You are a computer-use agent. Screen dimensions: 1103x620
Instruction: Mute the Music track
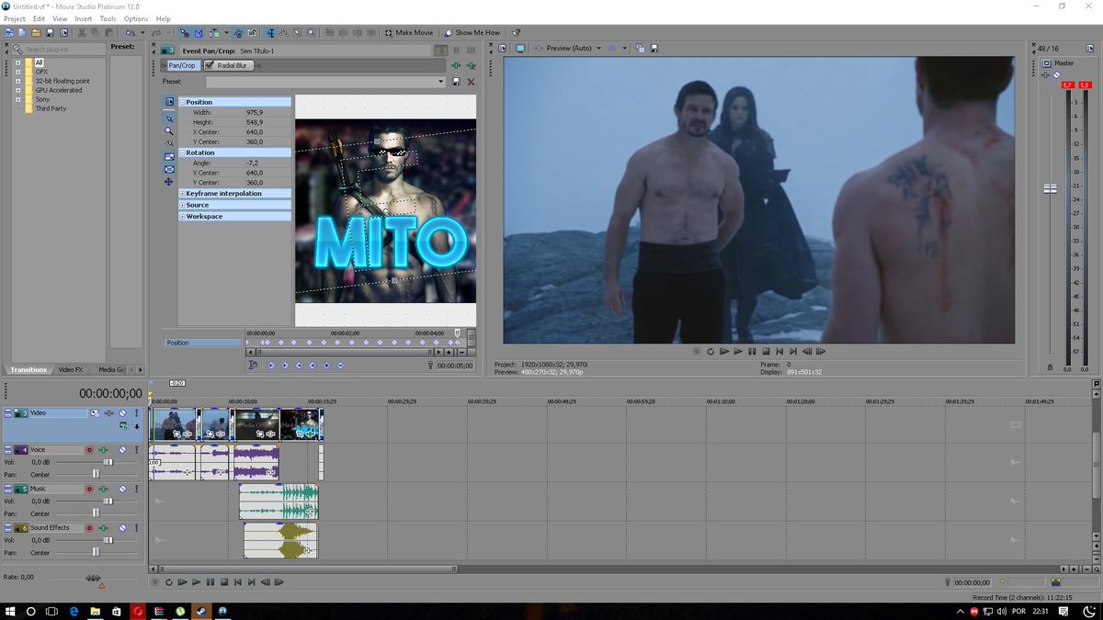point(121,489)
